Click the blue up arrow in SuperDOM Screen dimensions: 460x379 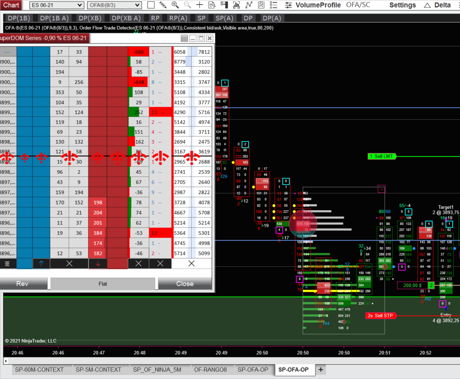(x=41, y=264)
